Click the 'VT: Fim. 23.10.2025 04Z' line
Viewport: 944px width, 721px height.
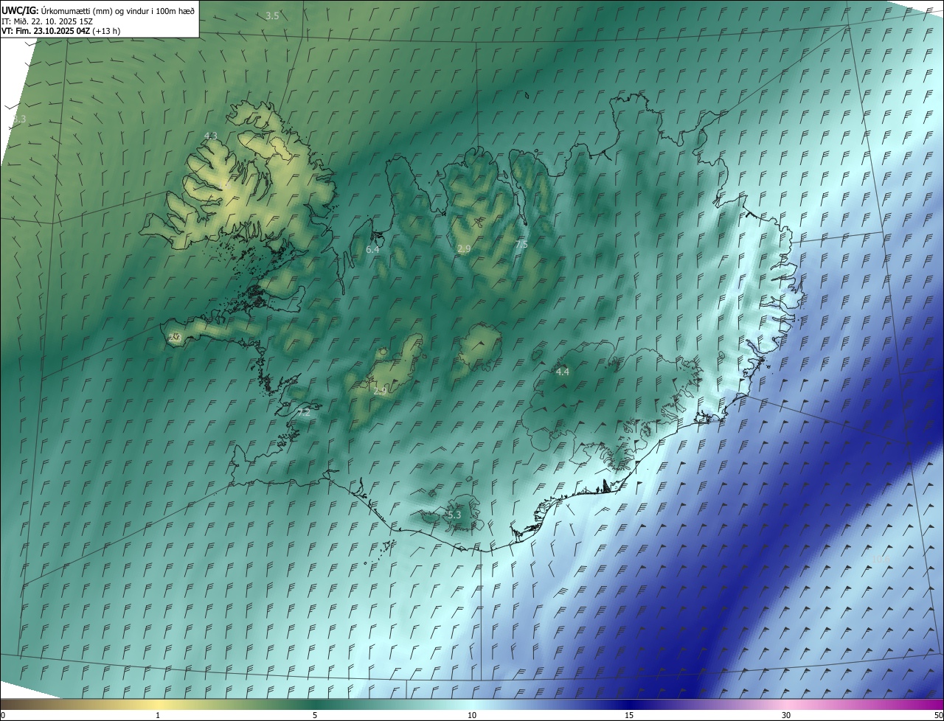point(60,31)
